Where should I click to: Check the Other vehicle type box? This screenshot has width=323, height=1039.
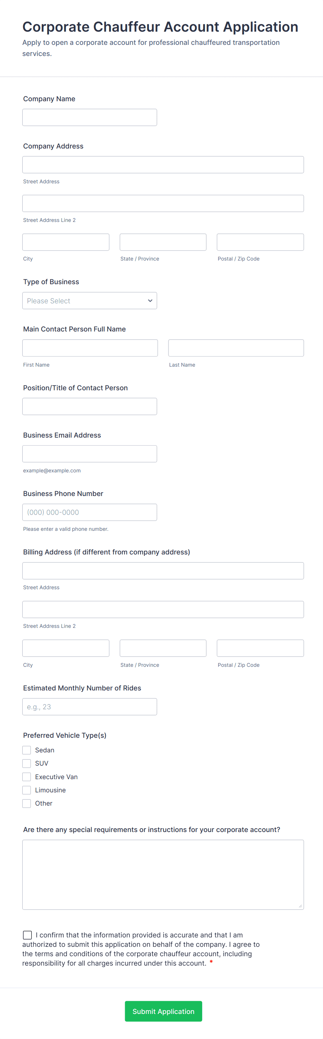[x=27, y=803]
